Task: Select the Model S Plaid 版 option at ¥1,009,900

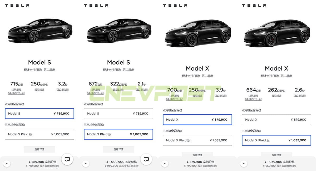Action: tap(118, 134)
